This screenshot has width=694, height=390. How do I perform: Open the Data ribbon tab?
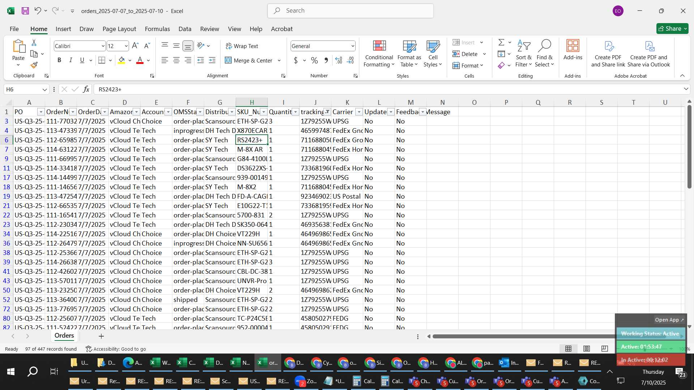click(185, 29)
